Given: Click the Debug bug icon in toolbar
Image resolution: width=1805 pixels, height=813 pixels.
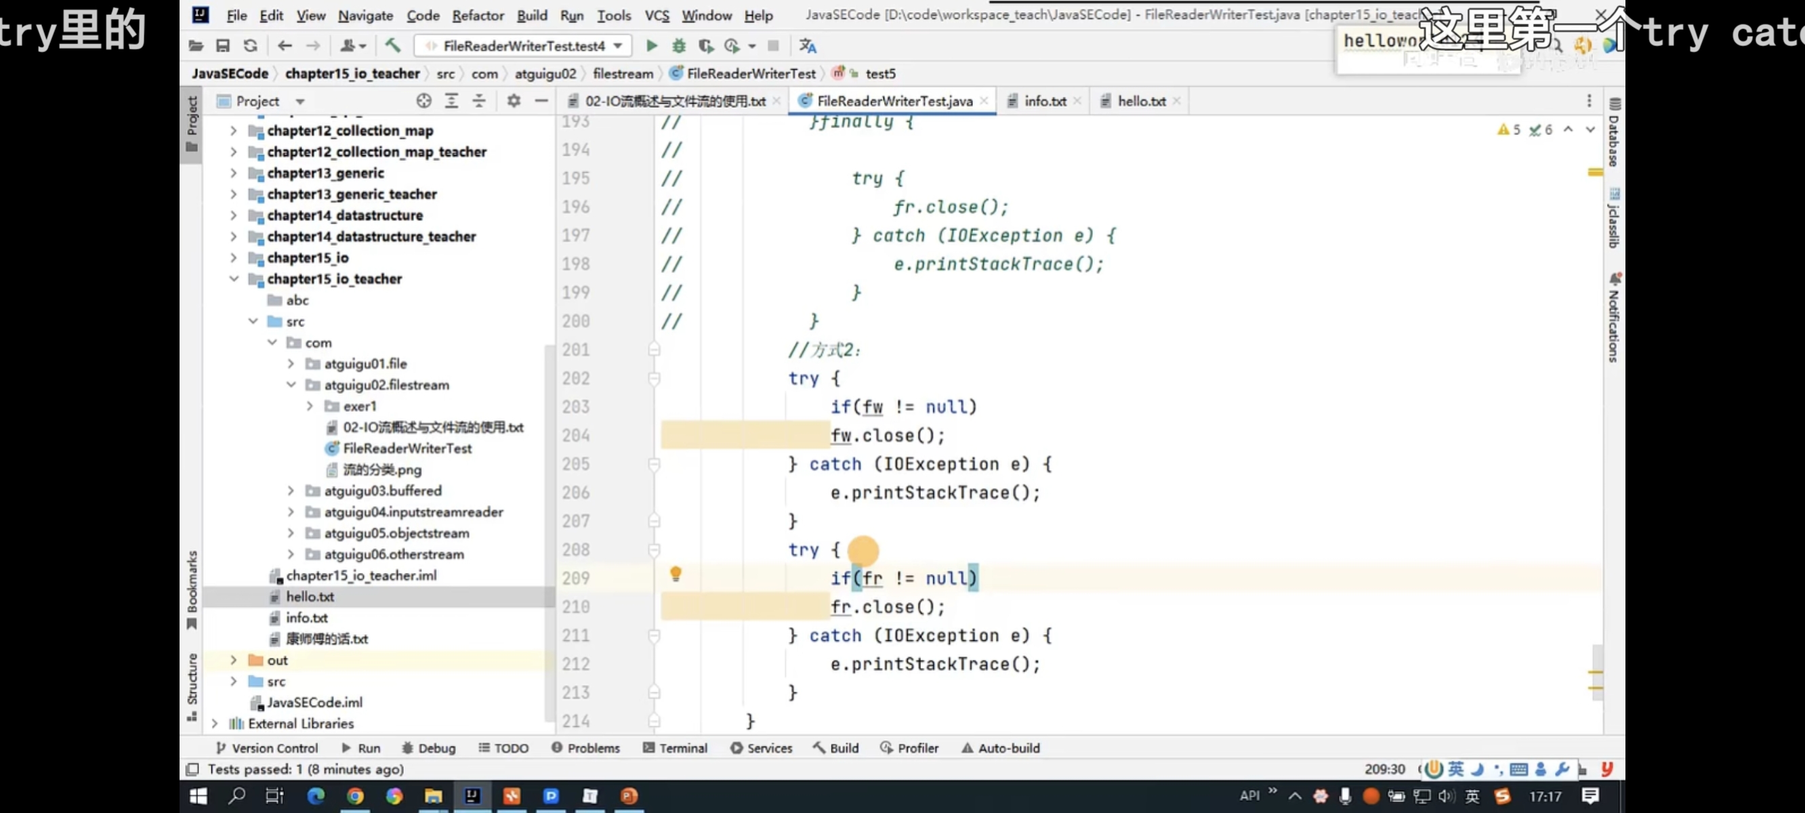Looking at the screenshot, I should coord(678,45).
